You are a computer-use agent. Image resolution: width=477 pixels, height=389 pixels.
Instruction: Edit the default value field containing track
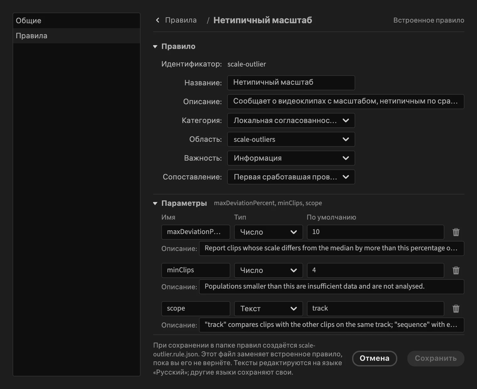click(x=376, y=309)
